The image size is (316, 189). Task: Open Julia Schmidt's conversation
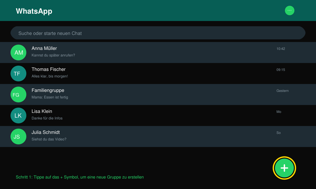(158, 136)
